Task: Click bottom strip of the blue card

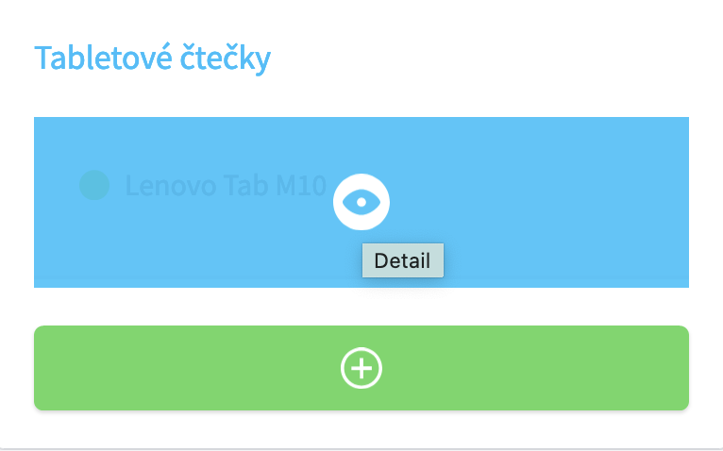Action: click(361, 283)
